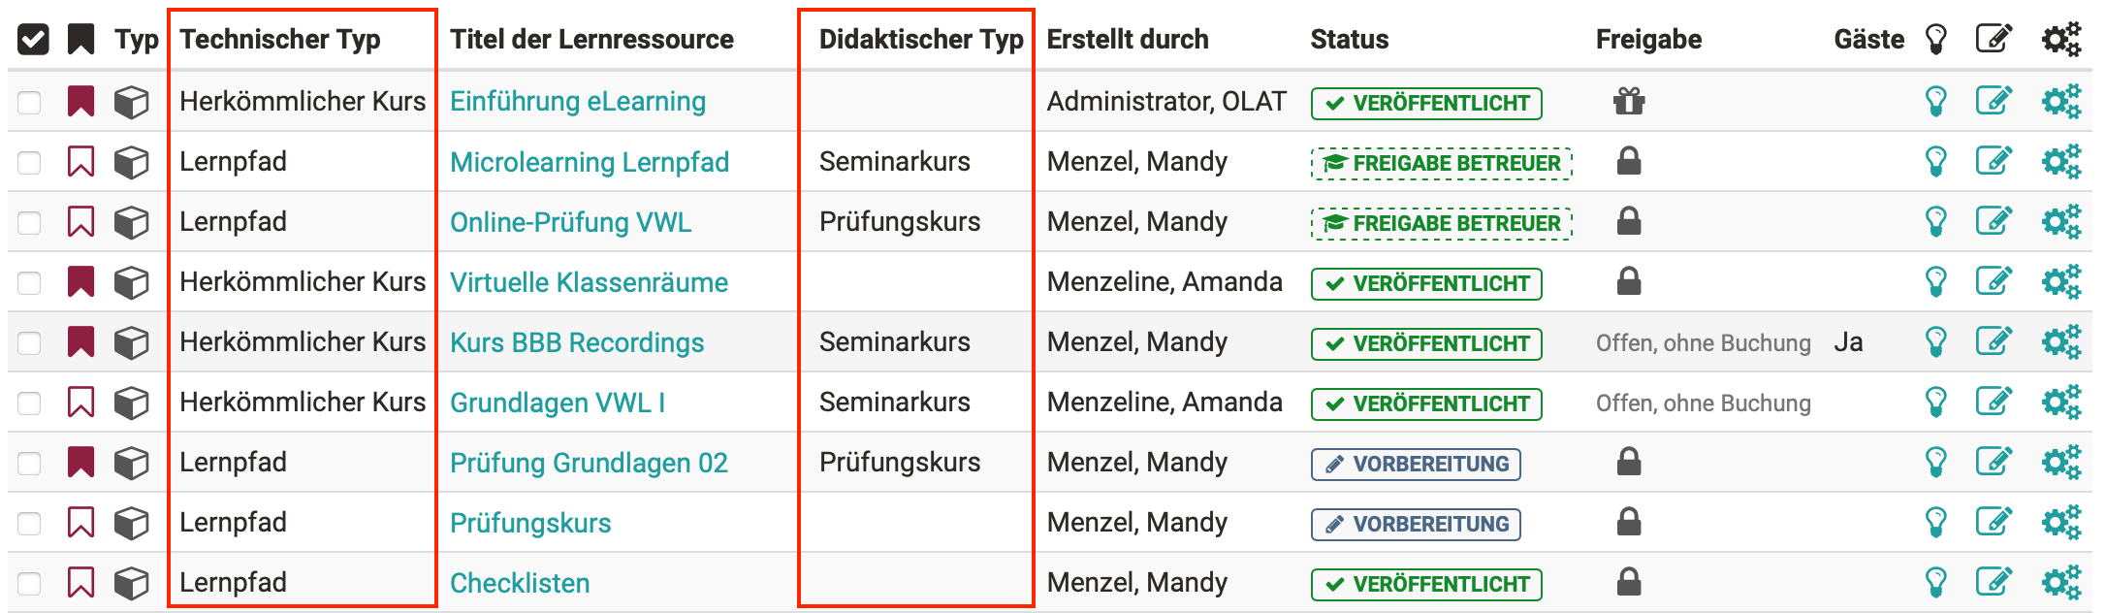Viewport: 2106px width, 613px height.
Task: Open info lightbulb for Online-Prüfung VWL
Action: (1935, 221)
